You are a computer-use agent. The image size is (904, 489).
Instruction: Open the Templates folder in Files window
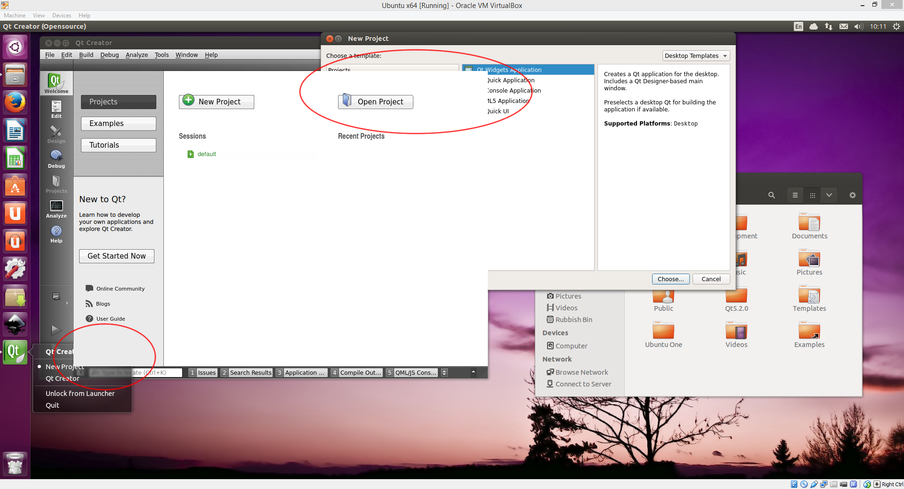pos(809,299)
